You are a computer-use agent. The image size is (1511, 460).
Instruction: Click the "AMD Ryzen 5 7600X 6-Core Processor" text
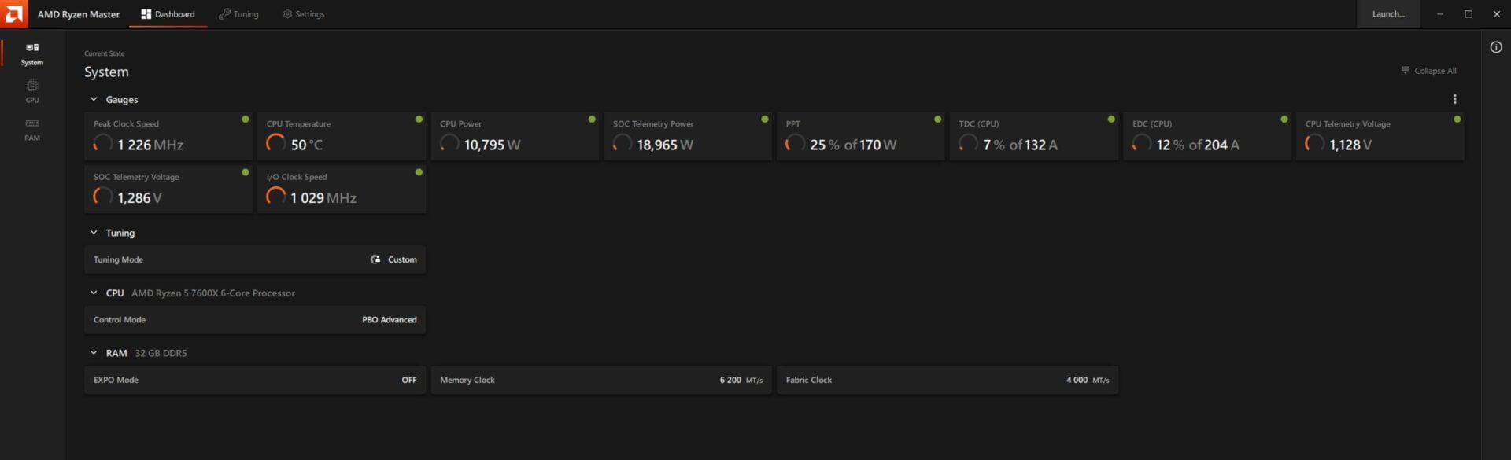213,293
